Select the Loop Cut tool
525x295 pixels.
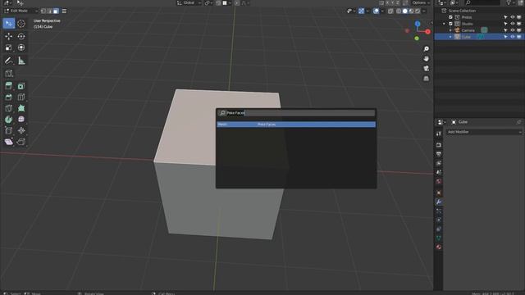pos(21,97)
